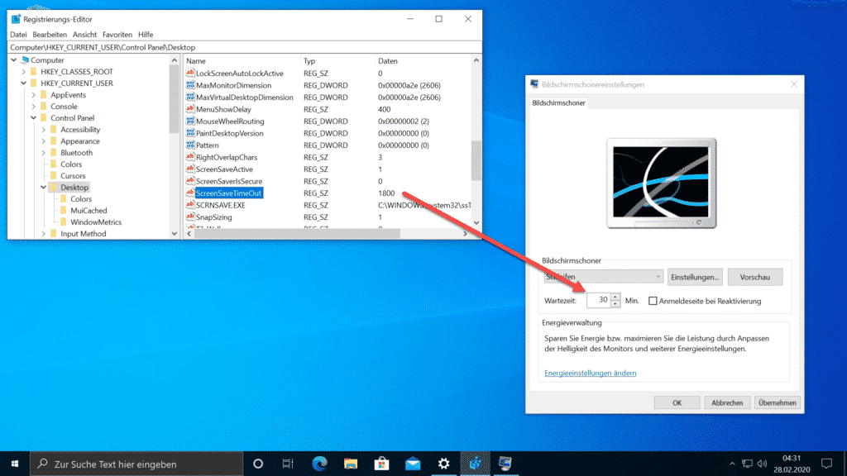Click the Übernehmen button

coord(778,402)
